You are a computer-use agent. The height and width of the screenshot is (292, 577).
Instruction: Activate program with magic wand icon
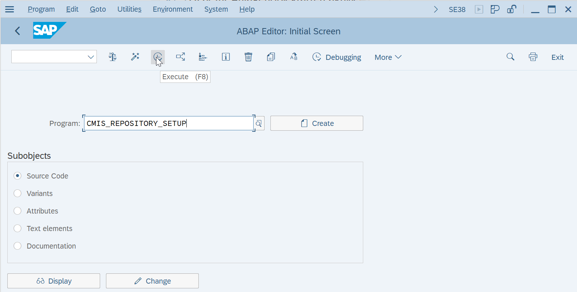click(x=135, y=57)
